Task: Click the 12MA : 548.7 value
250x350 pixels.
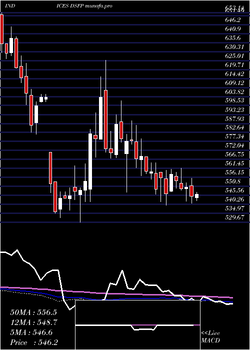Action: (x=33, y=322)
